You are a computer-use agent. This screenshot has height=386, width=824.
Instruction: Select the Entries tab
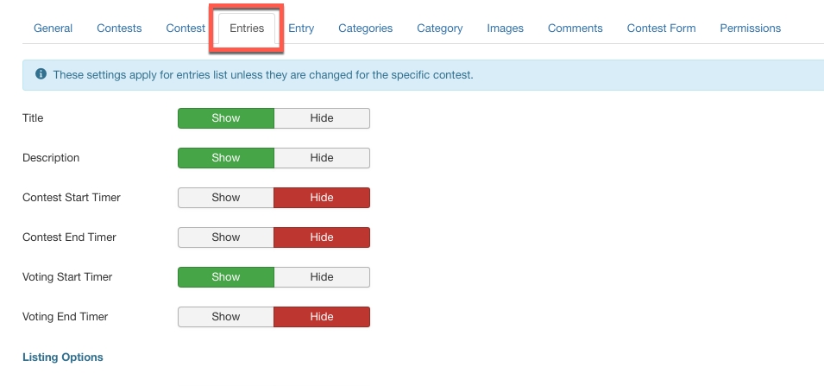pyautogui.click(x=247, y=28)
